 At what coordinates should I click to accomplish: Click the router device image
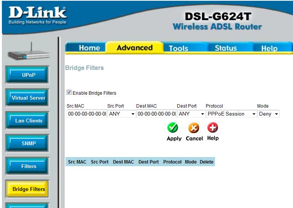(29, 52)
